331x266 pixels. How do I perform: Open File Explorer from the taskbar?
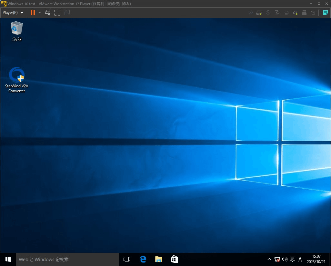click(158, 259)
